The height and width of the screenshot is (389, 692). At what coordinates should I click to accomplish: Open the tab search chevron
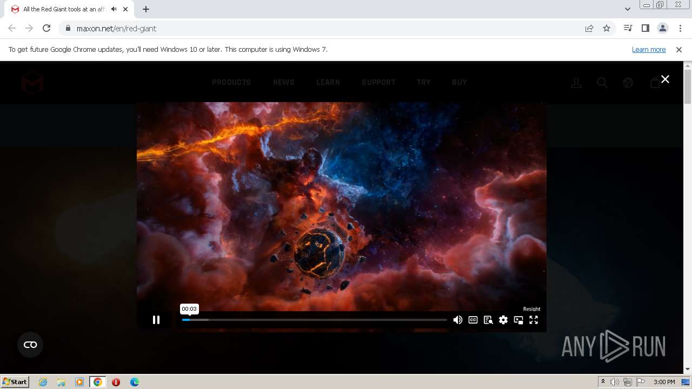pyautogui.click(x=627, y=9)
